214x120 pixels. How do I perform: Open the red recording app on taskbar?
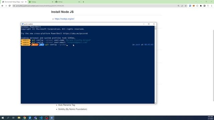46,118
